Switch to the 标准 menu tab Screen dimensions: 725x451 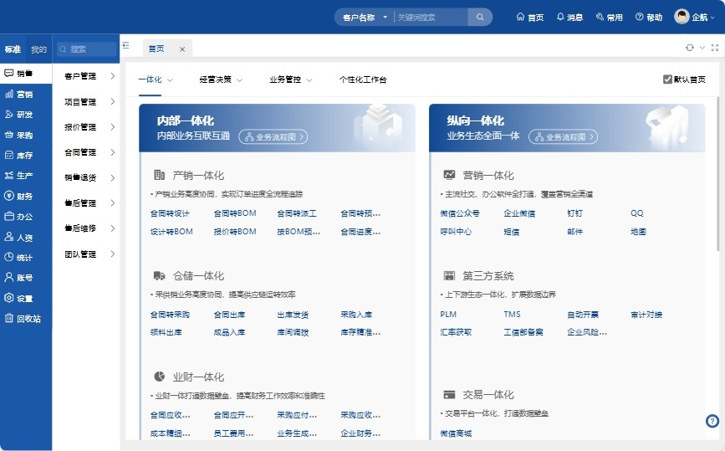click(13, 49)
